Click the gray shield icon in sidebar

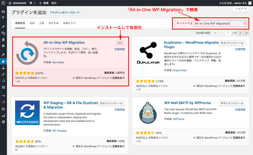[x=3, y=17]
